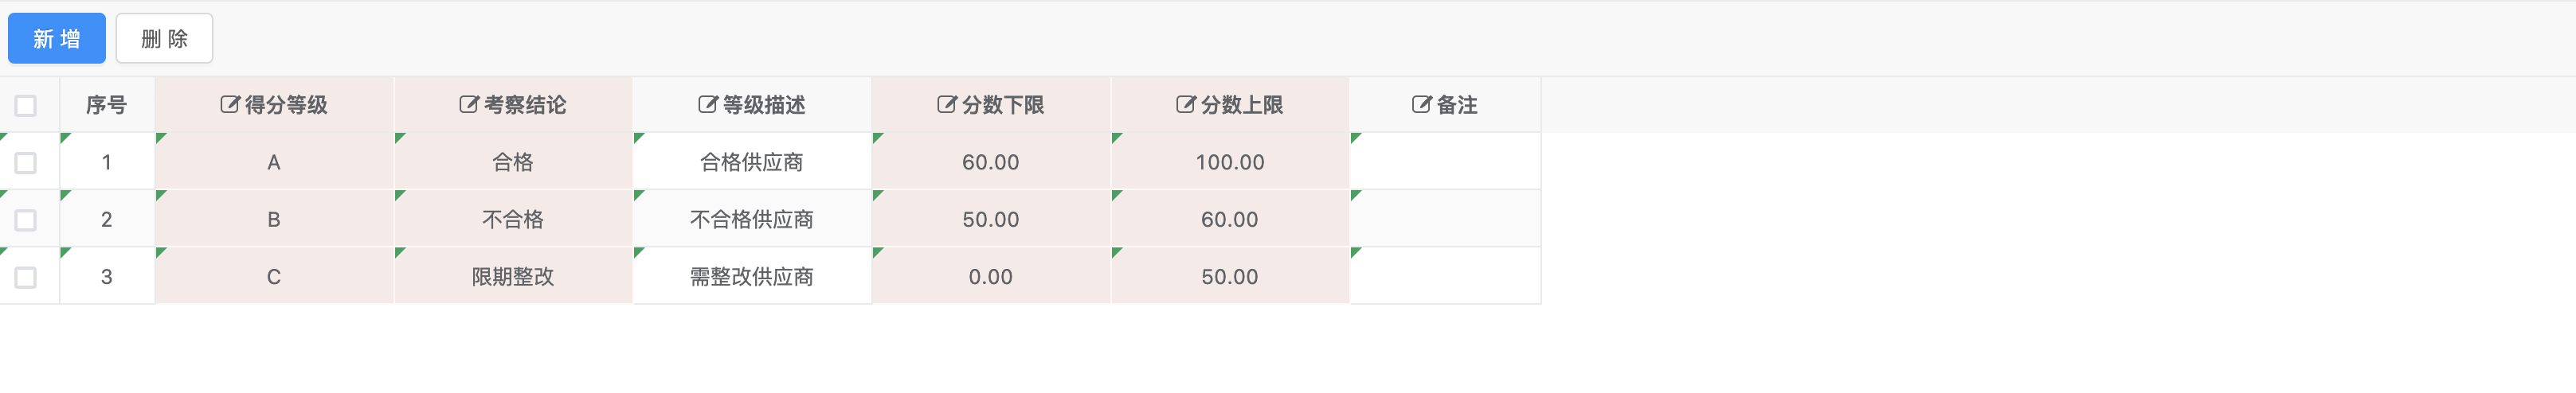The height and width of the screenshot is (393, 2576).
Task: Check the checkbox for row 1
Action: [x=26, y=163]
